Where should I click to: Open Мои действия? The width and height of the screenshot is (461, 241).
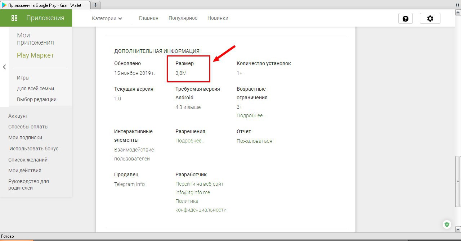[25, 170]
